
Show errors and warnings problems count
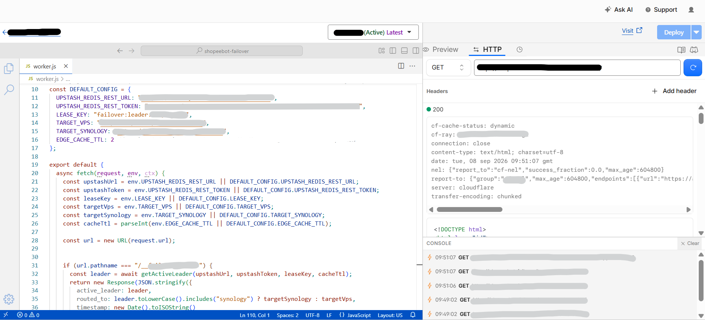pos(28,315)
